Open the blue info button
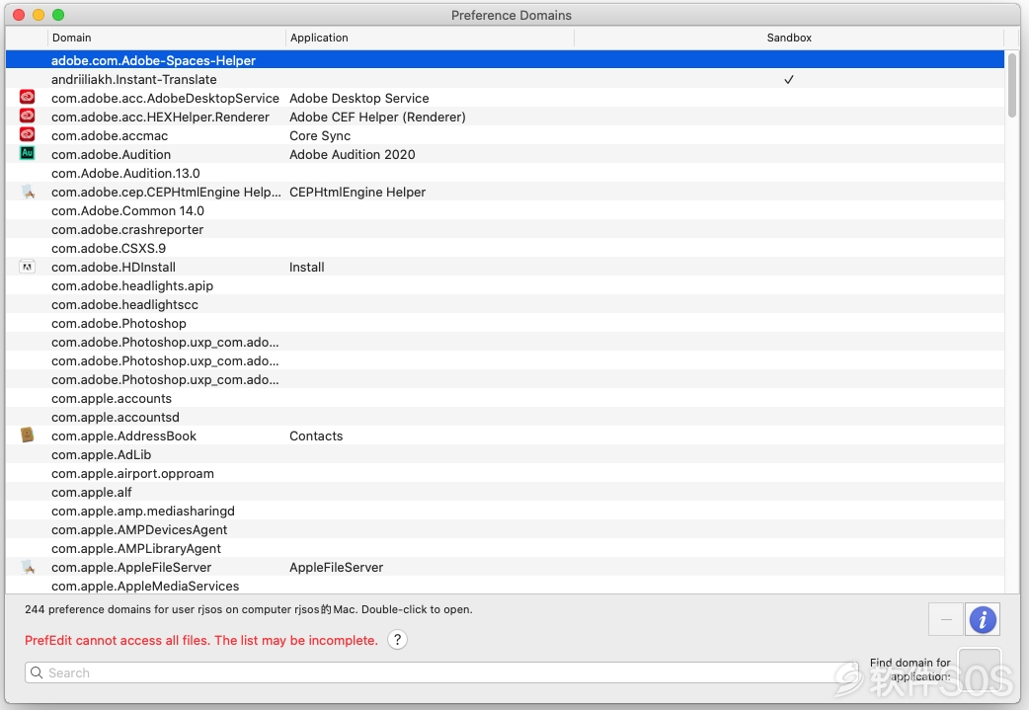This screenshot has width=1029, height=710. [x=983, y=619]
